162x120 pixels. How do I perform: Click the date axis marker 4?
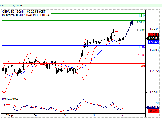click(36, 115)
